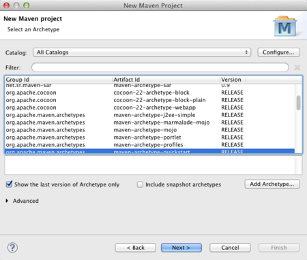This screenshot has height=260, width=307.
Task: Clear the filter with the X icon
Action: coord(297,67)
